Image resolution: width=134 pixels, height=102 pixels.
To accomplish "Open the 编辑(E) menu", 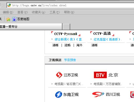I will [8, 12].
